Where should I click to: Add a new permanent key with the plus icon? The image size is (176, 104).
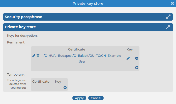click(x=137, y=67)
